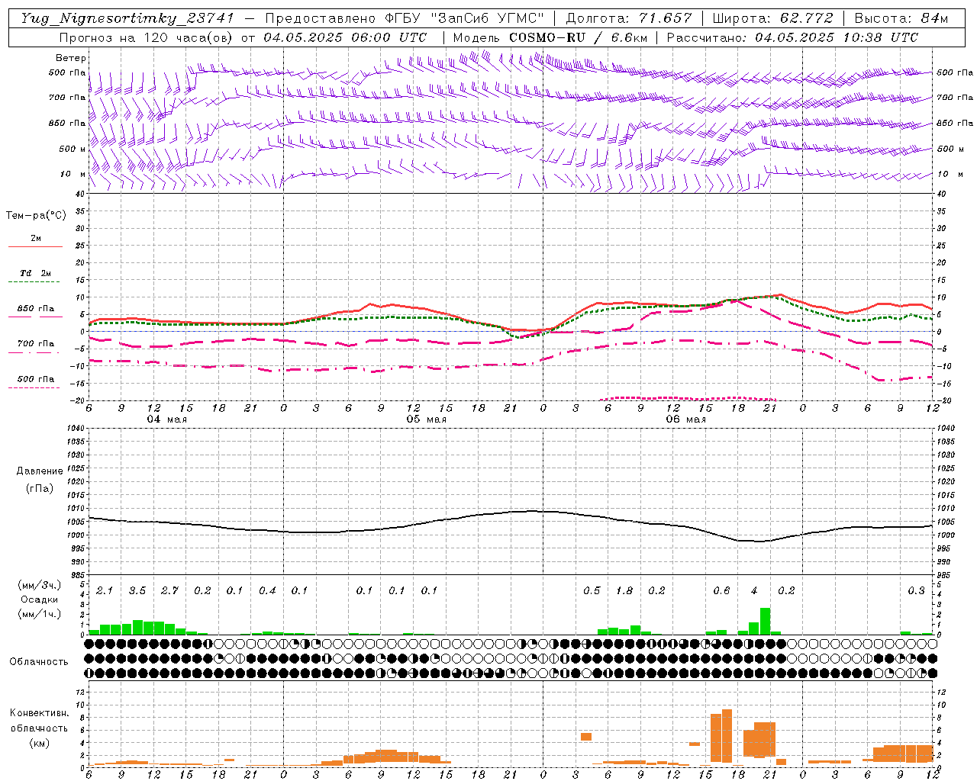This screenshot has width=977, height=781.
Task: Click the "Td 2м" dew point legend entry
Action: tap(36, 273)
